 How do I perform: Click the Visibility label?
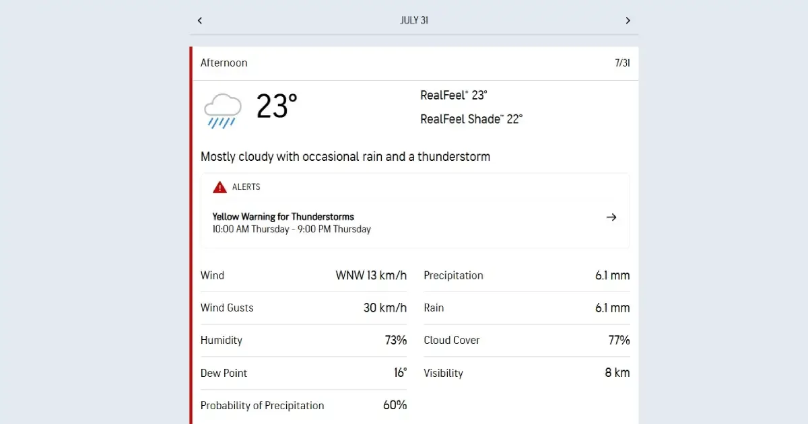[x=444, y=373]
